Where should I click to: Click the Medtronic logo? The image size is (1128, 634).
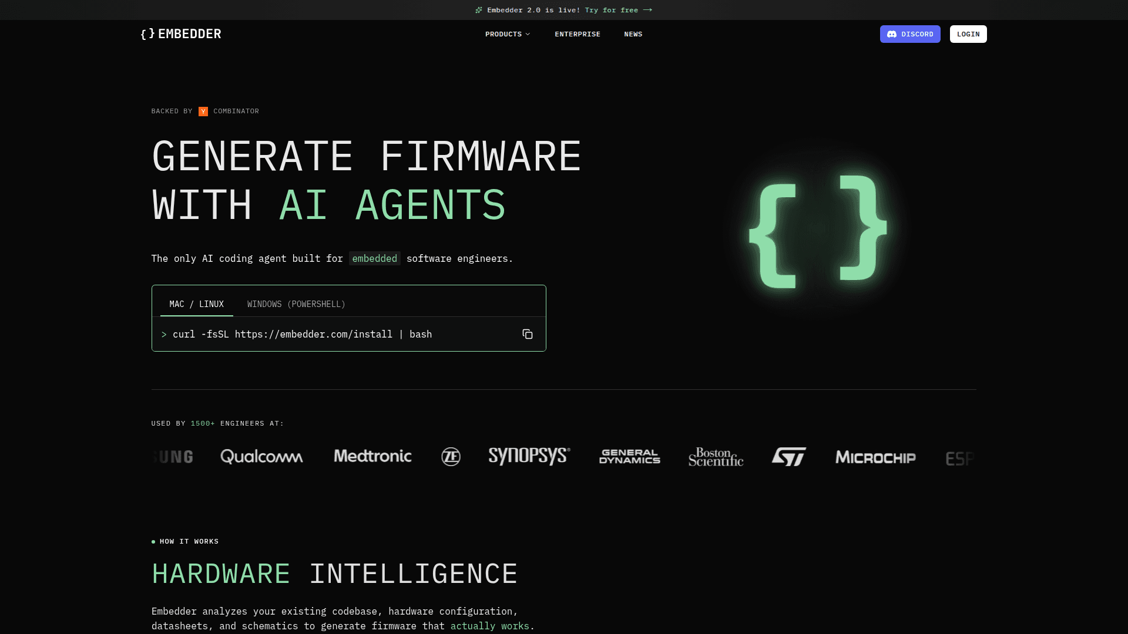click(372, 456)
